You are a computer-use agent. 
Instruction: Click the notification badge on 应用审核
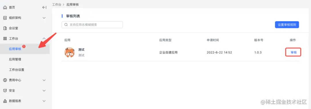(x=24, y=47)
